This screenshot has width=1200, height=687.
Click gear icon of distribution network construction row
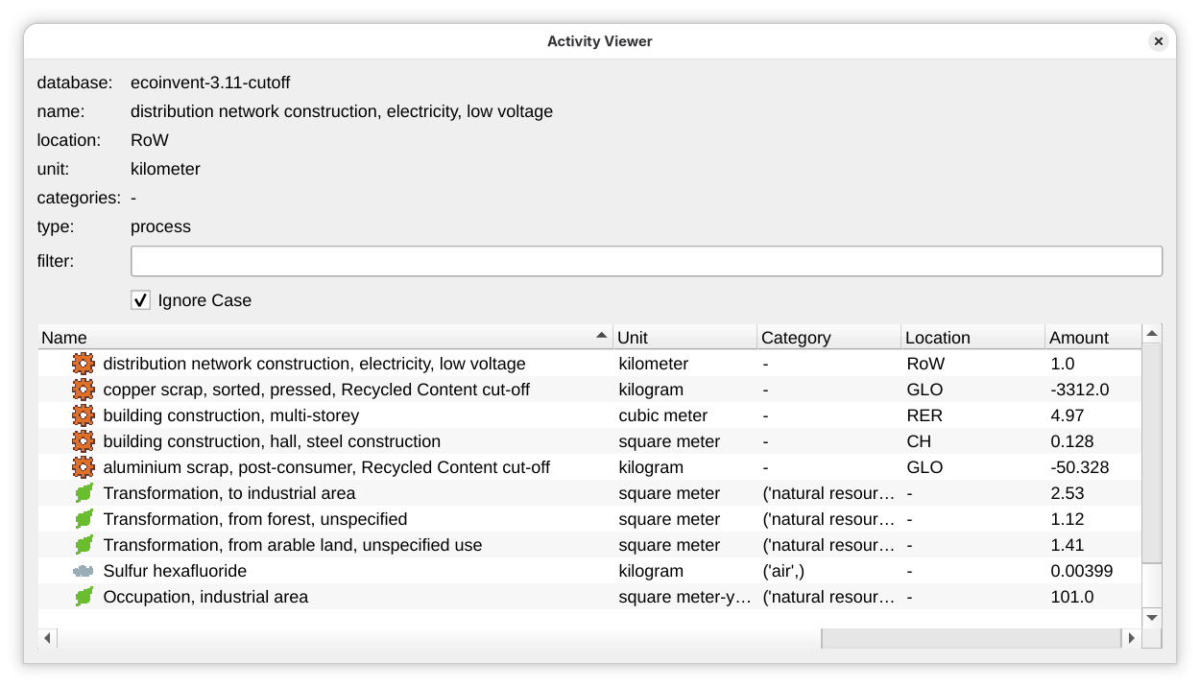pyautogui.click(x=84, y=364)
